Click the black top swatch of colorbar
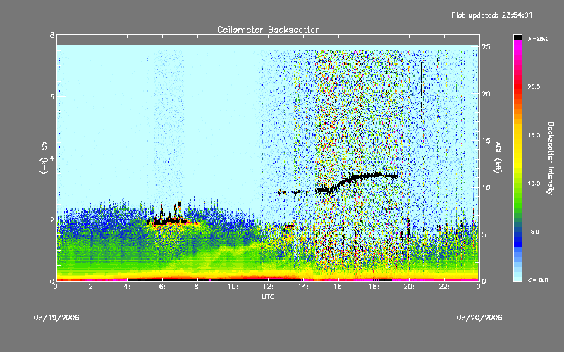Image resolution: width=564 pixels, height=352 pixels. 517,37
